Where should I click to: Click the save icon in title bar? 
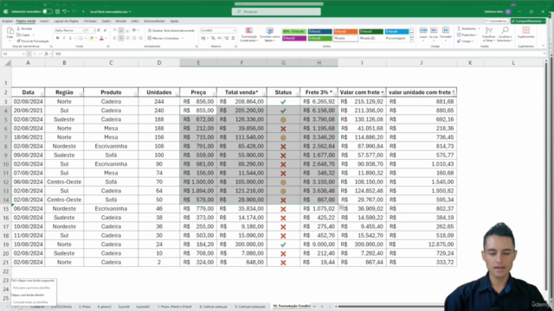coord(57,11)
